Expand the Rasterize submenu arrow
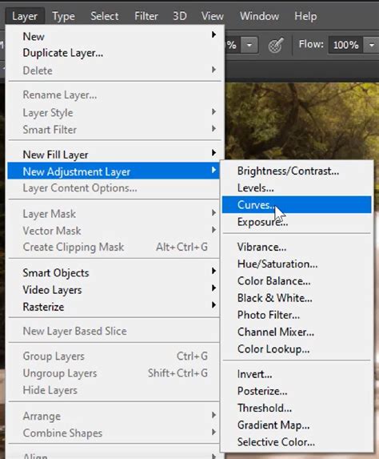Image resolution: width=379 pixels, height=459 pixels. click(x=213, y=305)
